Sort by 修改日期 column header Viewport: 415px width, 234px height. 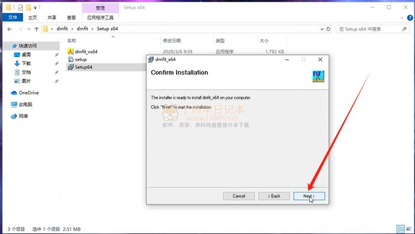[172, 41]
